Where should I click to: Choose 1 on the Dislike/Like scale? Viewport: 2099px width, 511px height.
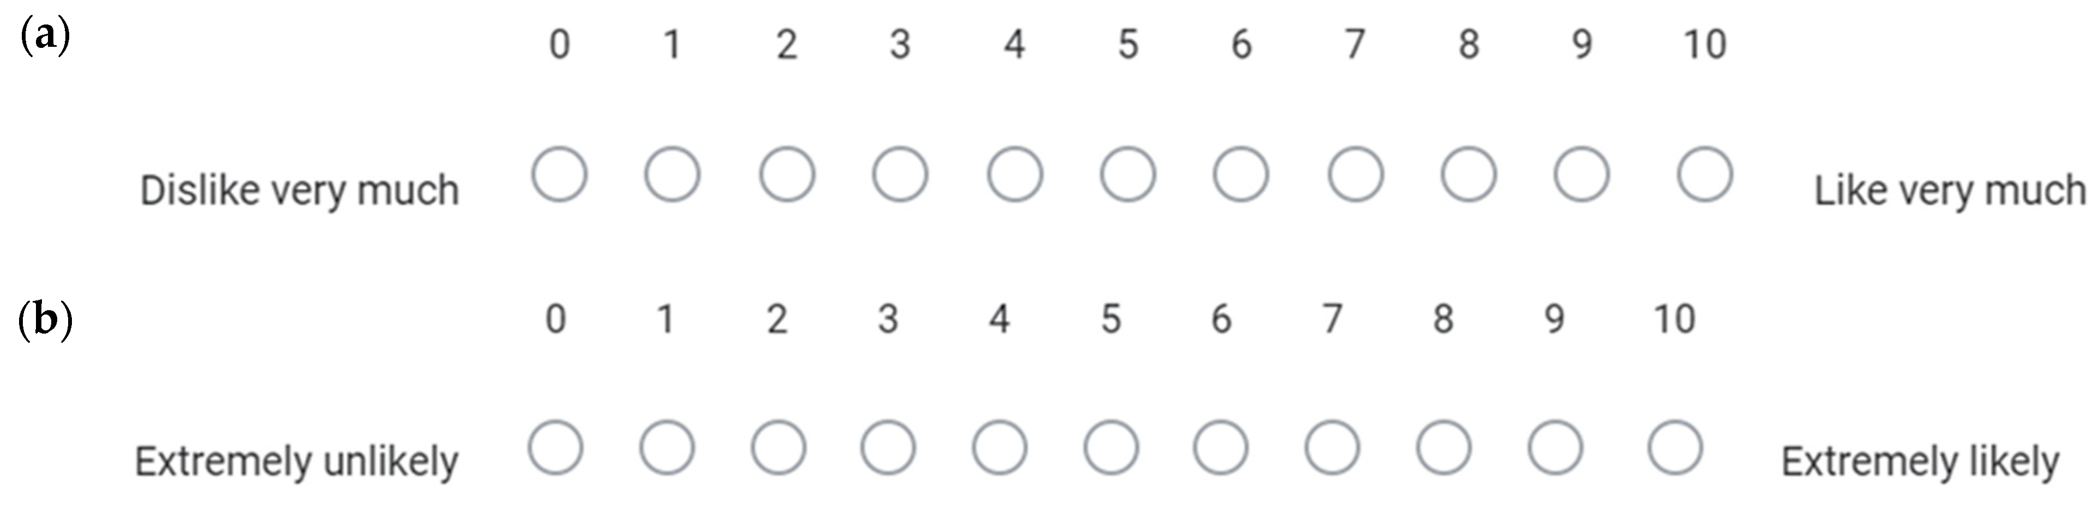(x=672, y=174)
